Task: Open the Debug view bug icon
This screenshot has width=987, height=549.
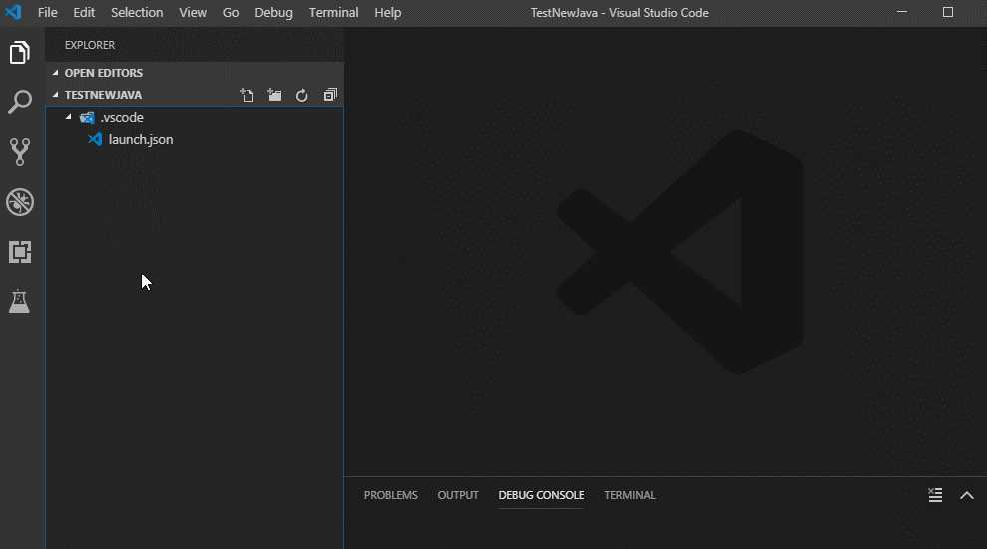Action: [x=20, y=202]
